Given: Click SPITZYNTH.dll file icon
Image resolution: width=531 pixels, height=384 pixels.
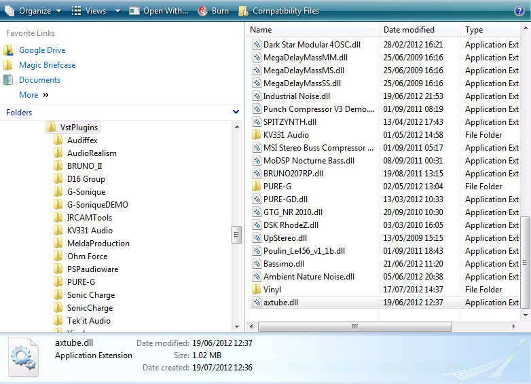Looking at the screenshot, I should point(257,121).
